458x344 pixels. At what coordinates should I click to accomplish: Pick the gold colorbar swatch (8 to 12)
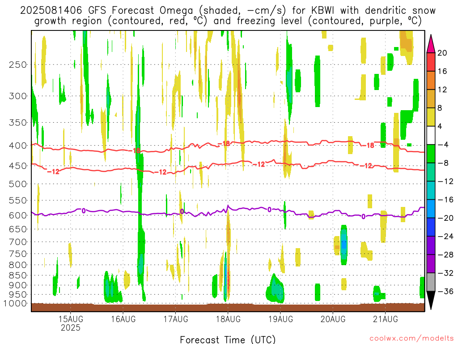point(431,99)
